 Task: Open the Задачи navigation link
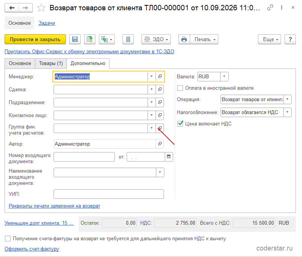[47, 23]
